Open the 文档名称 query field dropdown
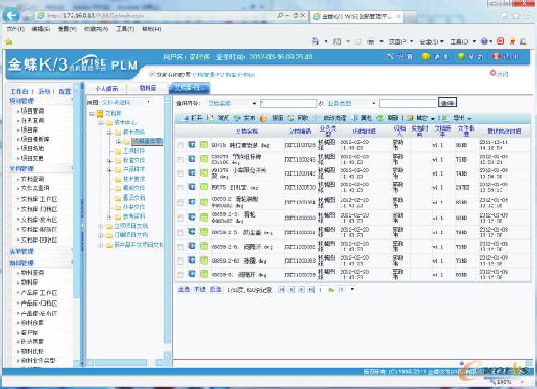 [x=254, y=103]
